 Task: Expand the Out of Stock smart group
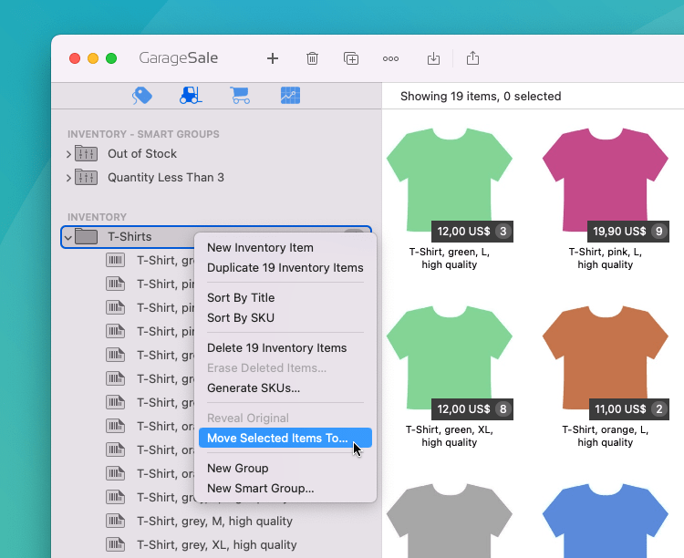[68, 154]
